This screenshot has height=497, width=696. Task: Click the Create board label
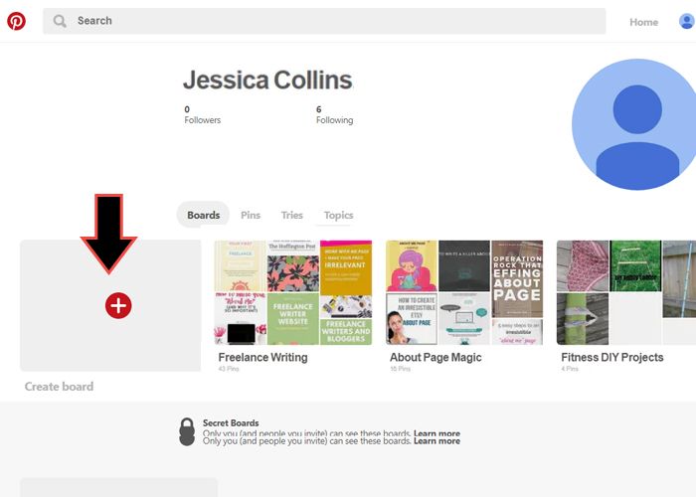(59, 387)
